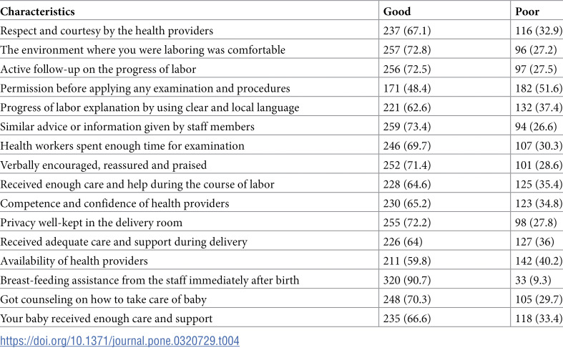
Task: Select the value 320 (90.7) in the Good column
Action: (407, 280)
